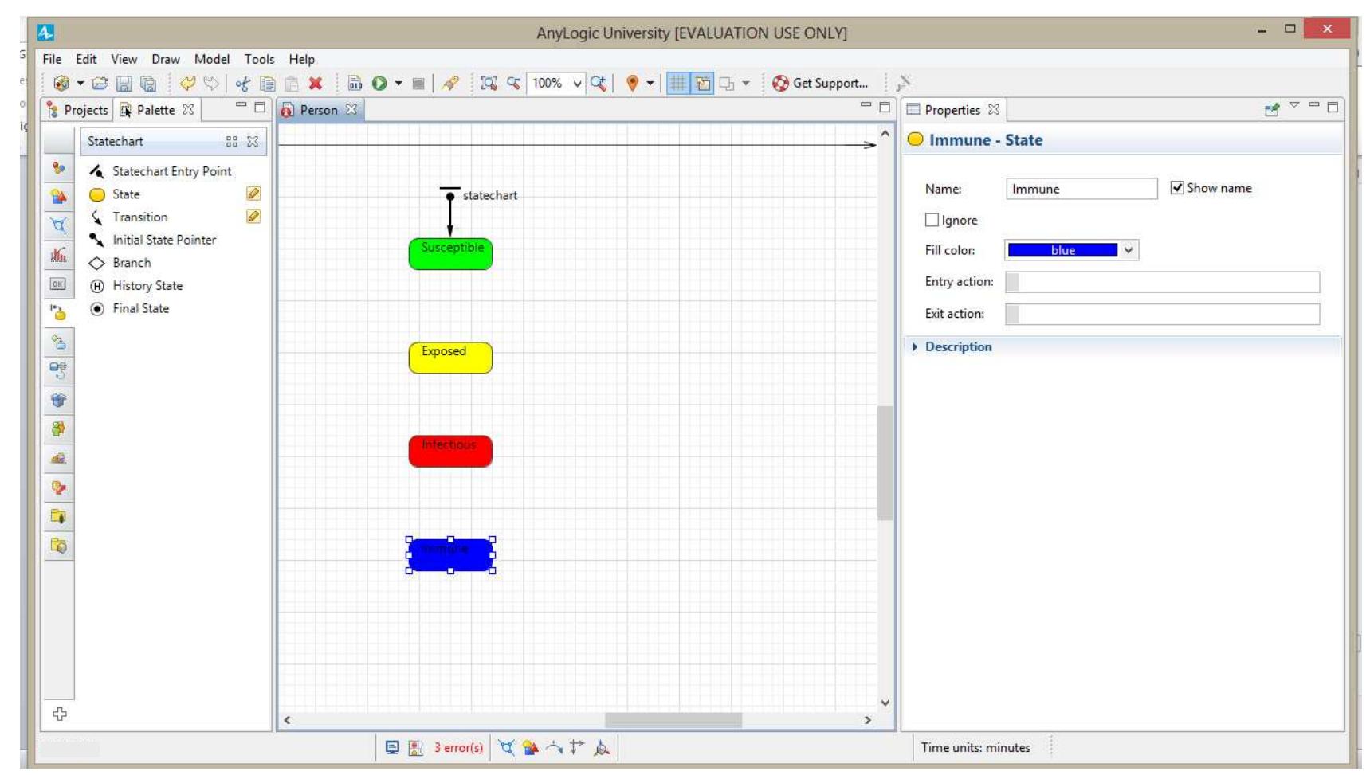The width and height of the screenshot is (1370, 775).
Task: Toggle the grid display toolbar button
Action: (x=677, y=83)
